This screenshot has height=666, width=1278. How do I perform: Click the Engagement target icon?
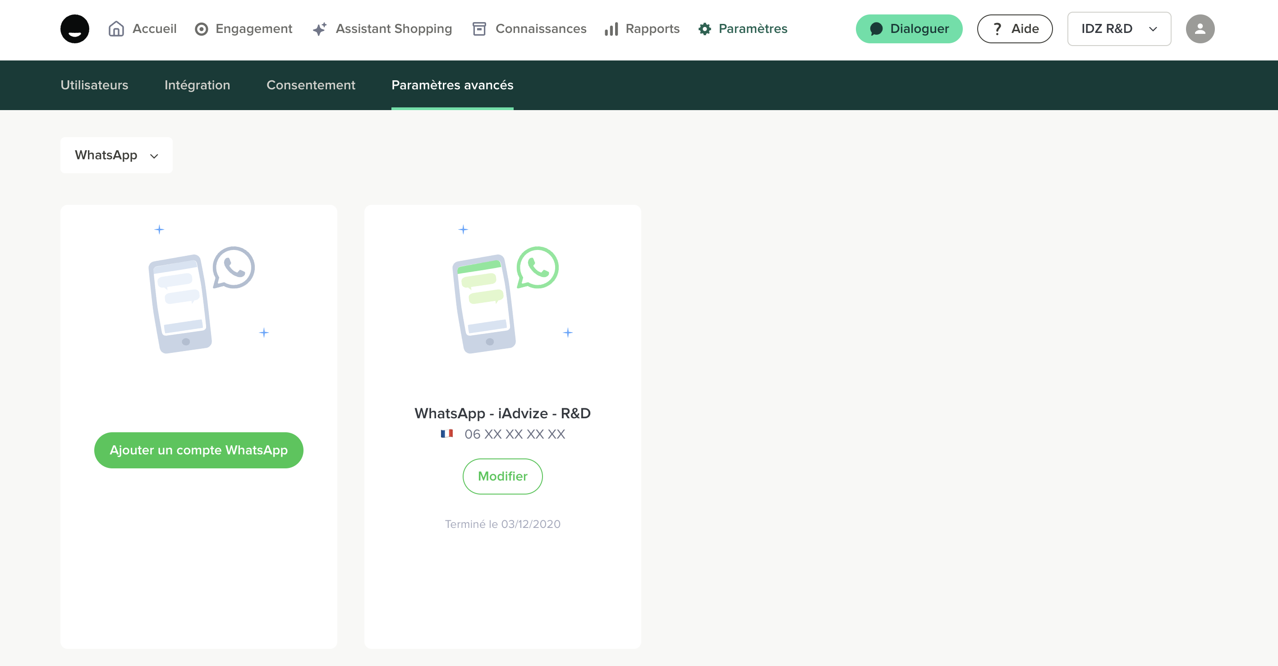pyautogui.click(x=201, y=29)
